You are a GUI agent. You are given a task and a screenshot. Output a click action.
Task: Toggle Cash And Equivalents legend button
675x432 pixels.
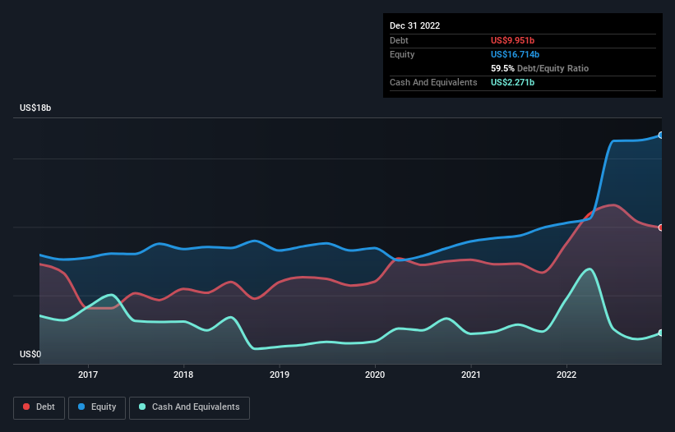[189, 407]
